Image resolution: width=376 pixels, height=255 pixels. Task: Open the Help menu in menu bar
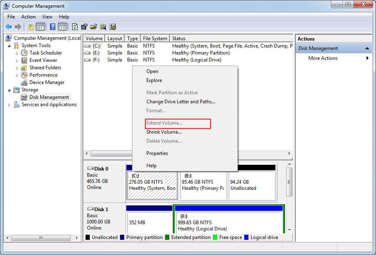pos(64,17)
